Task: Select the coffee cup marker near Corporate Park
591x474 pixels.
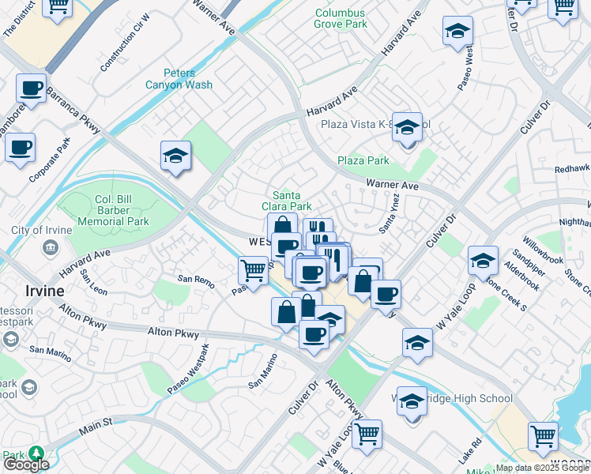Action: point(20,149)
